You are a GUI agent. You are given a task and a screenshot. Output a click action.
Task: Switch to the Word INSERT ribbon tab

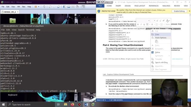pyautogui.click(x=118, y=6)
